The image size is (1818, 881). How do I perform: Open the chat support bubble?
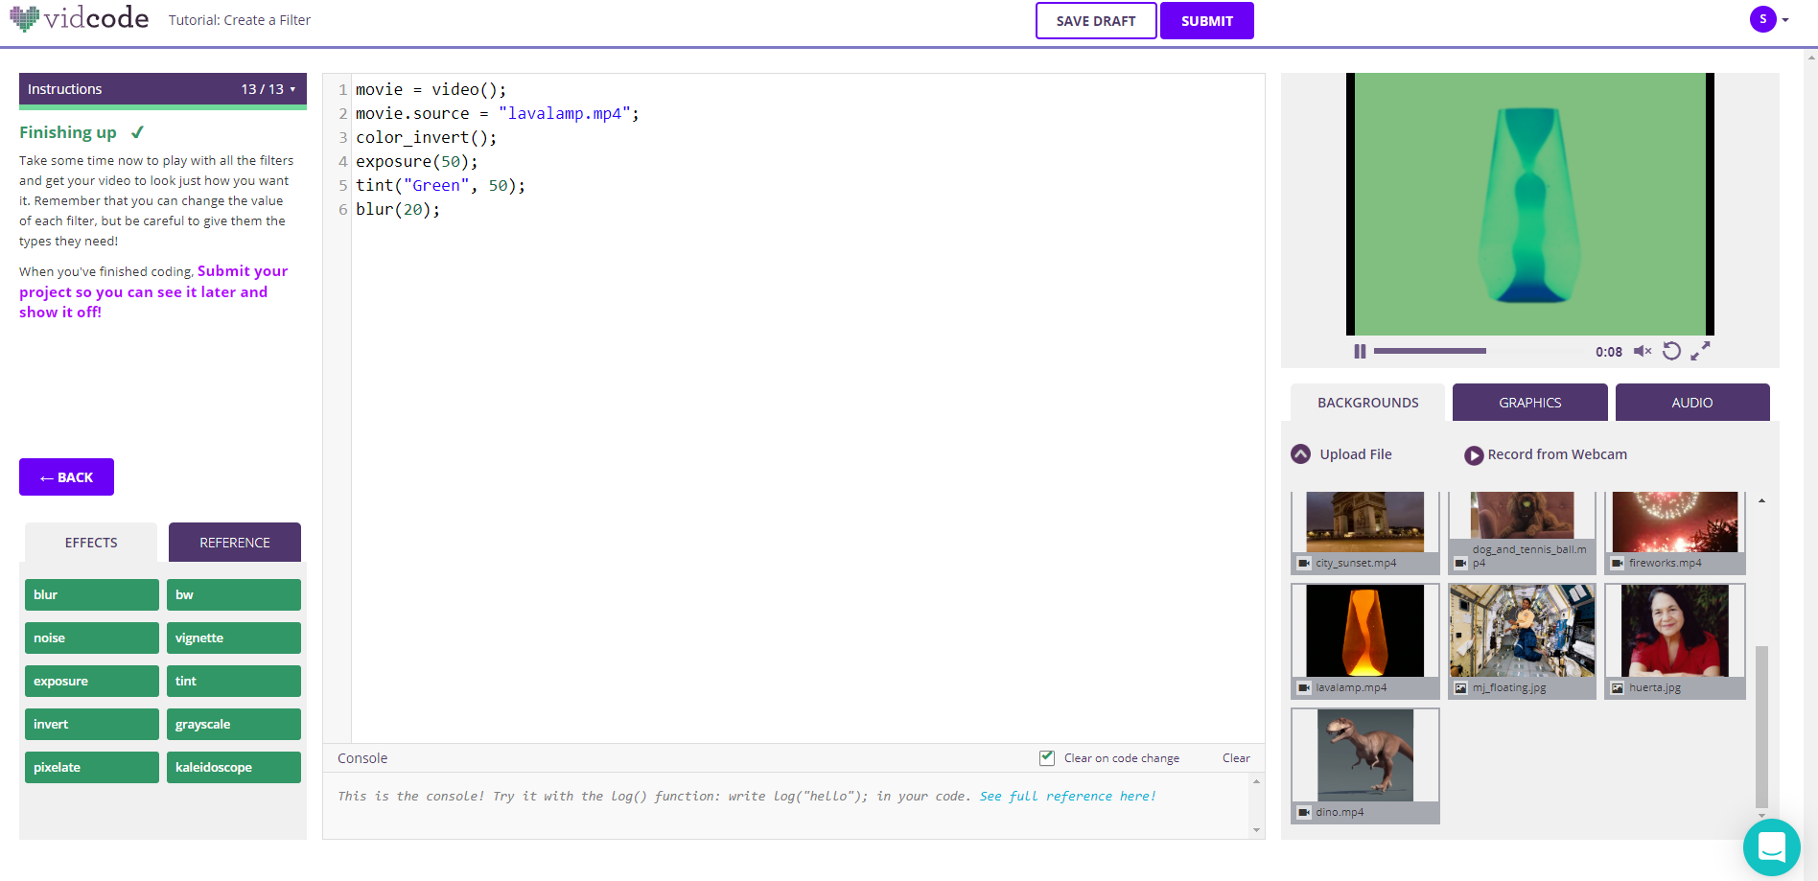[1771, 847]
